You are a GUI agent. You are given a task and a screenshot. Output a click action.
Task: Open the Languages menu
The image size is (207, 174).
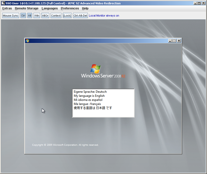50,8
